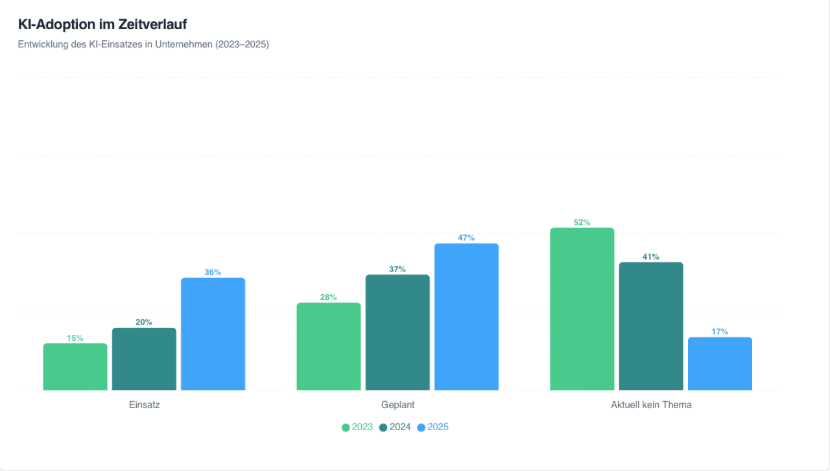Click the Geplant axis category label

397,405
